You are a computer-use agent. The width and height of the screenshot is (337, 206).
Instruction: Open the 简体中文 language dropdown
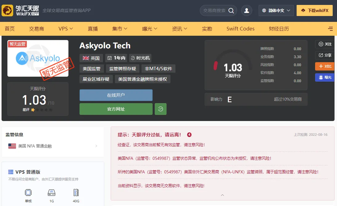(276, 10)
